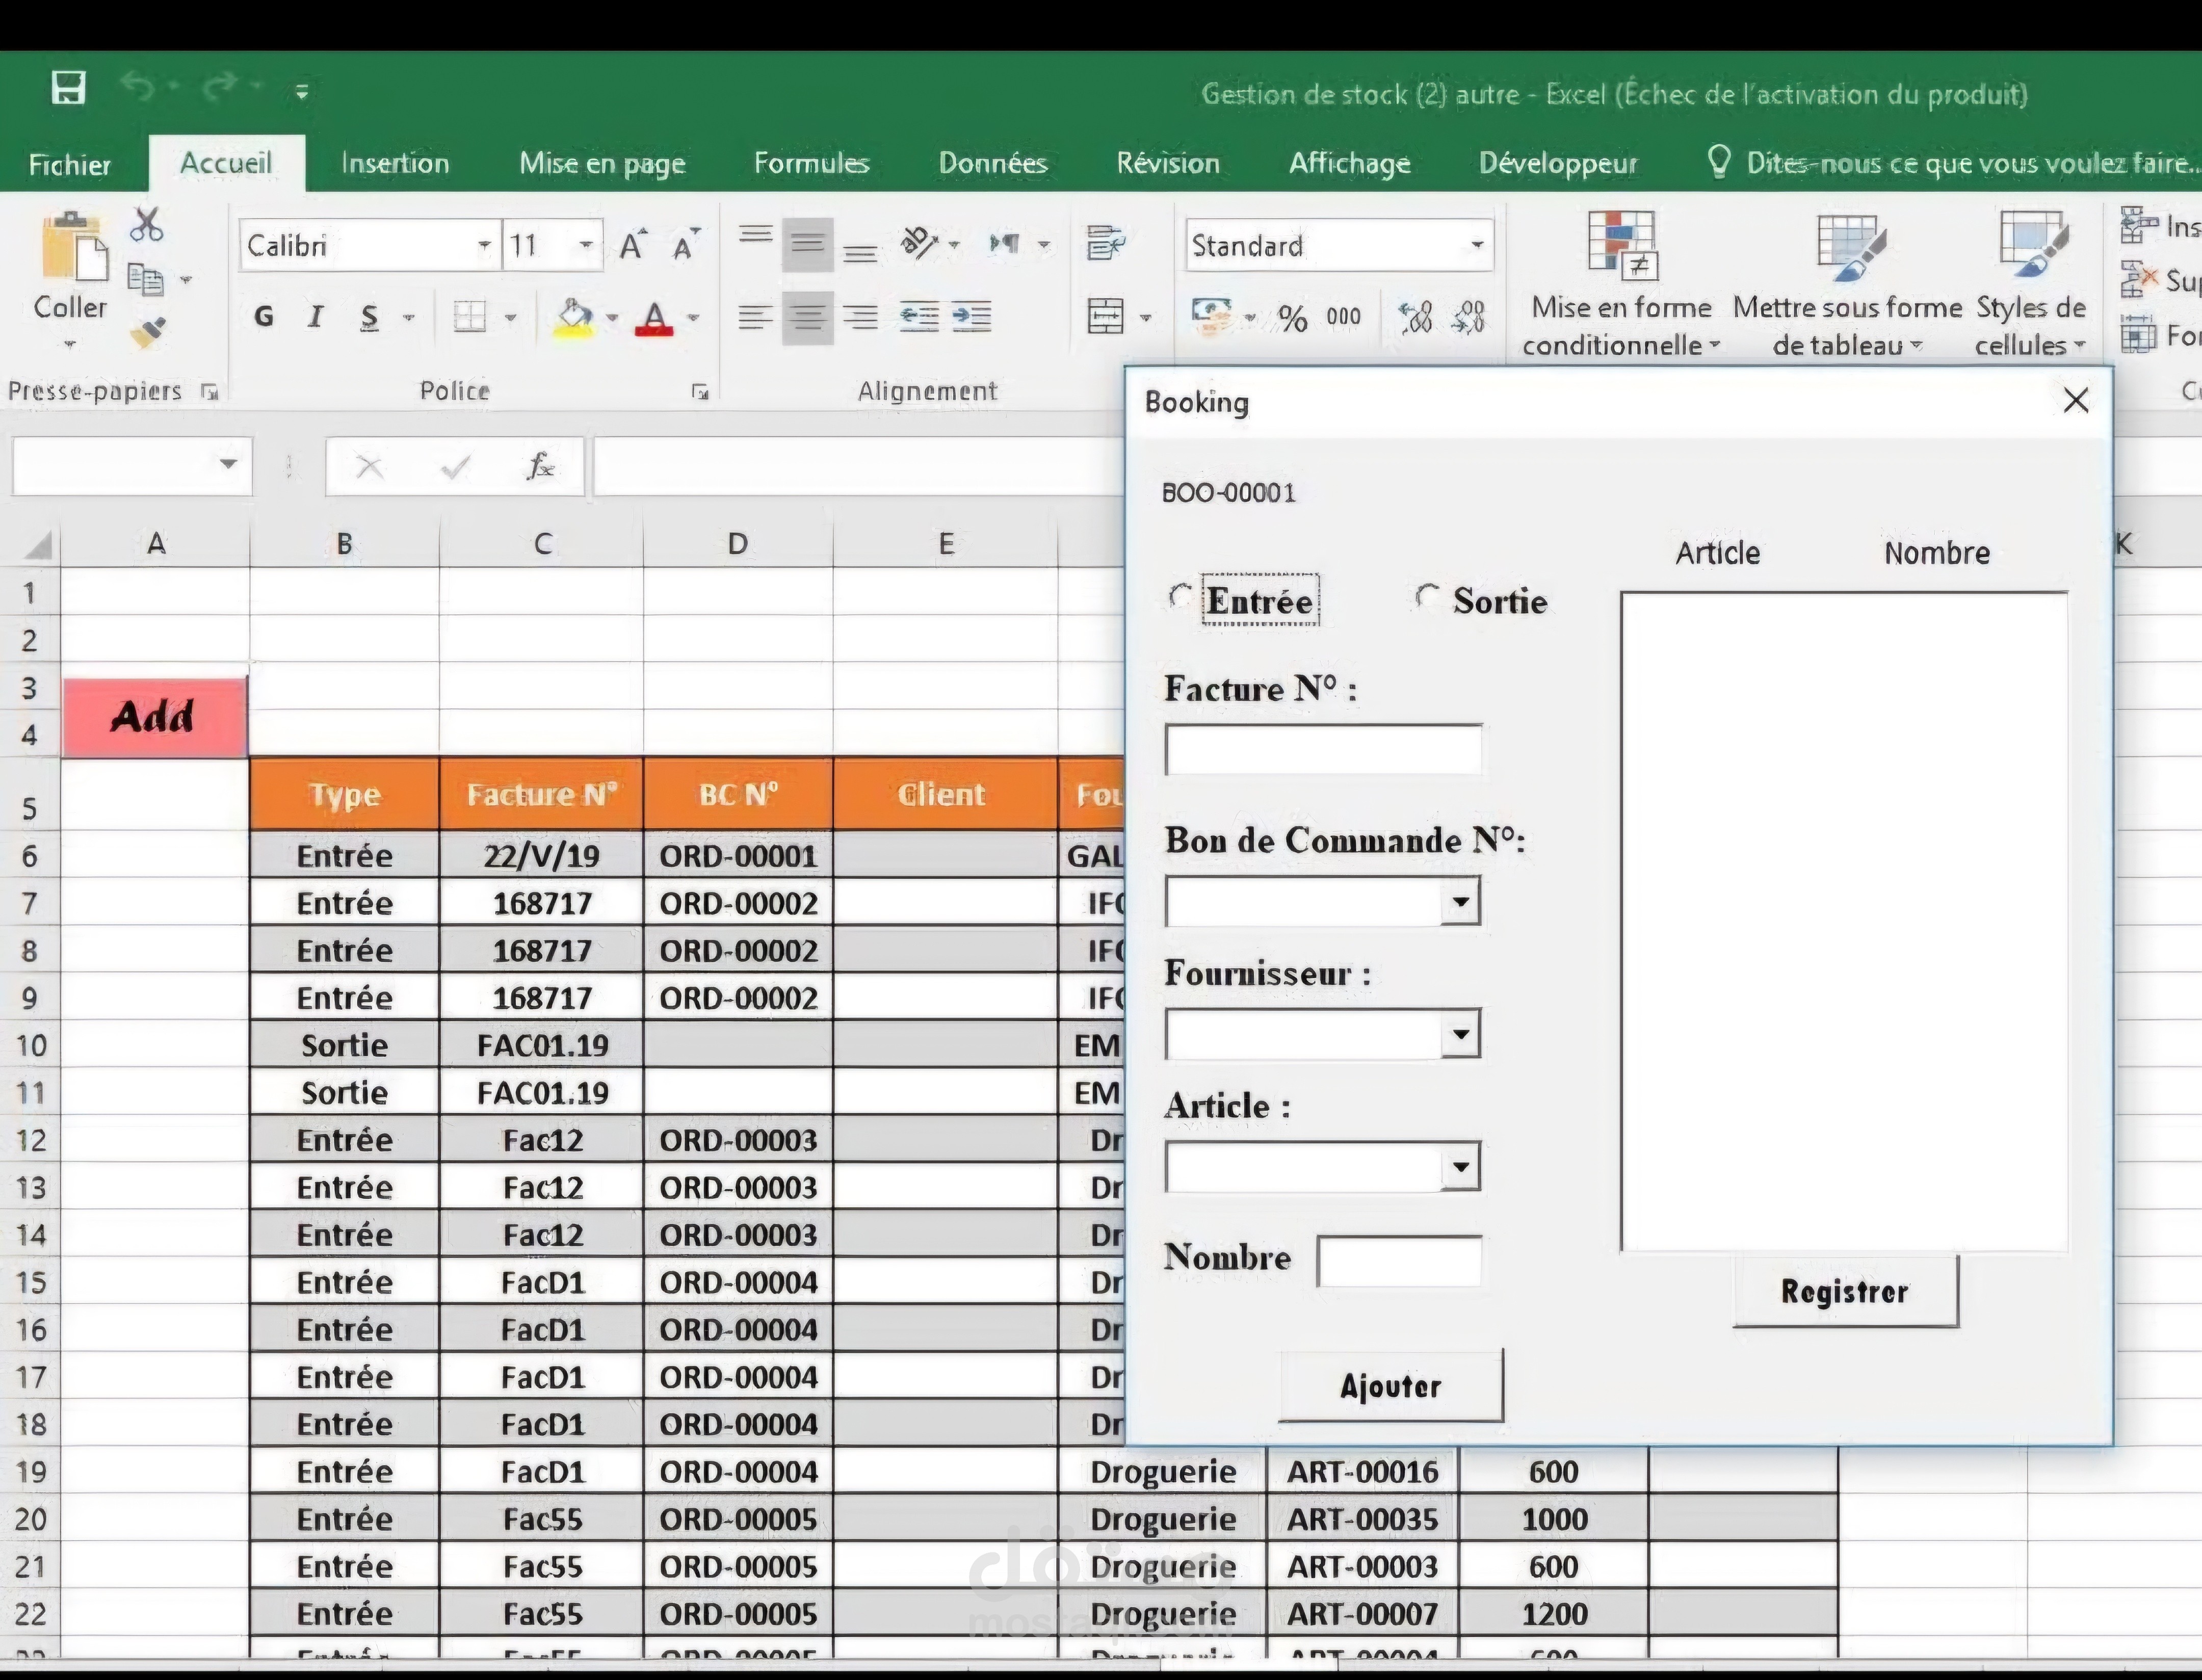Screen dimensions: 2202x1680
Task: Click the fx insert function icon
Action: tap(540, 466)
